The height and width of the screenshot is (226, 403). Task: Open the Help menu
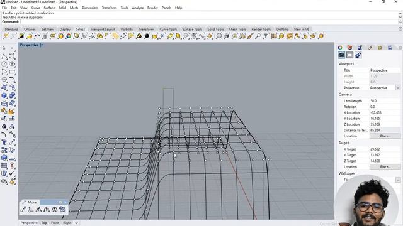(x=178, y=8)
